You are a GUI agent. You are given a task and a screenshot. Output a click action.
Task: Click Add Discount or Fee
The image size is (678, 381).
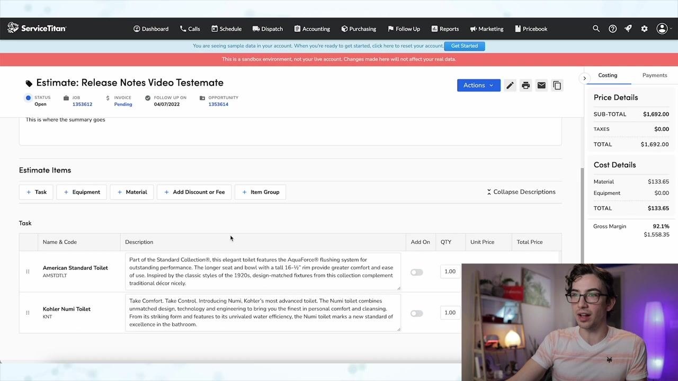pos(194,192)
